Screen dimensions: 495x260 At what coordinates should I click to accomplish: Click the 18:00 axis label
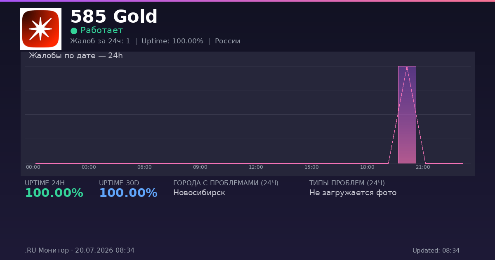coord(367,167)
